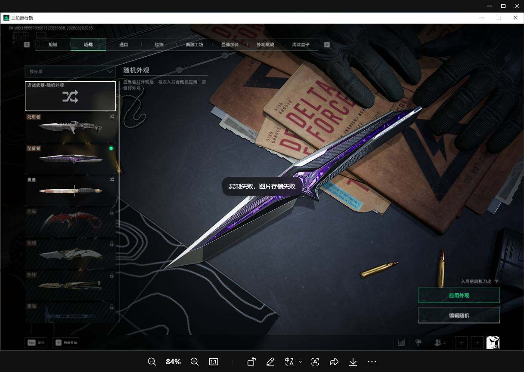Viewport: 524px width, 372px height.
Task: Click the question mark beside 入局后随机刀皮
Action: tap(496, 281)
